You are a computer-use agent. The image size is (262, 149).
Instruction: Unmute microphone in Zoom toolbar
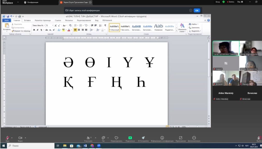click(x=7, y=138)
